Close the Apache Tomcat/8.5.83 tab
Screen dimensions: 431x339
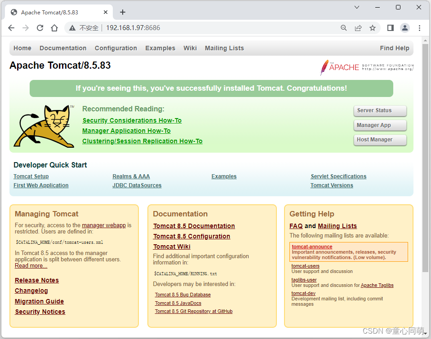(x=106, y=12)
